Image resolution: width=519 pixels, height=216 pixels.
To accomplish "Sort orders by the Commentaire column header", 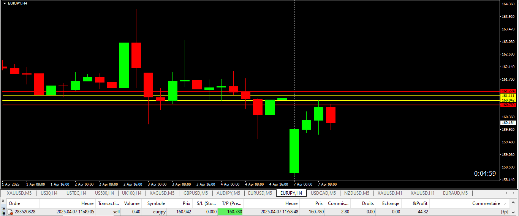I will [486, 203].
